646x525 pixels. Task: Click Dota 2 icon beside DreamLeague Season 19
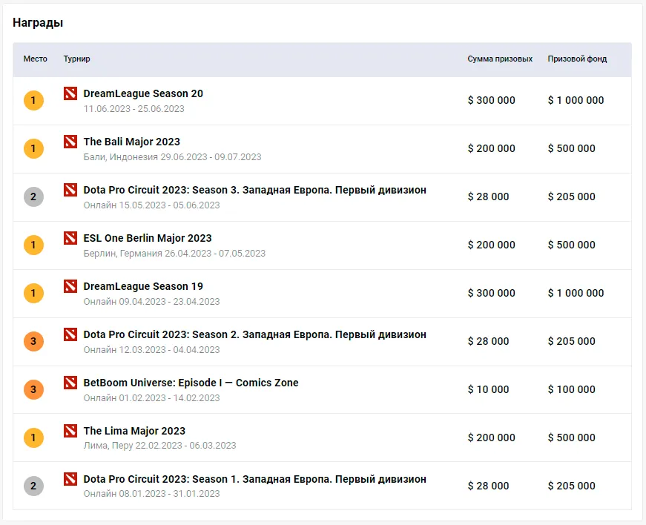(x=70, y=286)
